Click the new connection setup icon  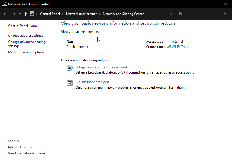click(70, 68)
